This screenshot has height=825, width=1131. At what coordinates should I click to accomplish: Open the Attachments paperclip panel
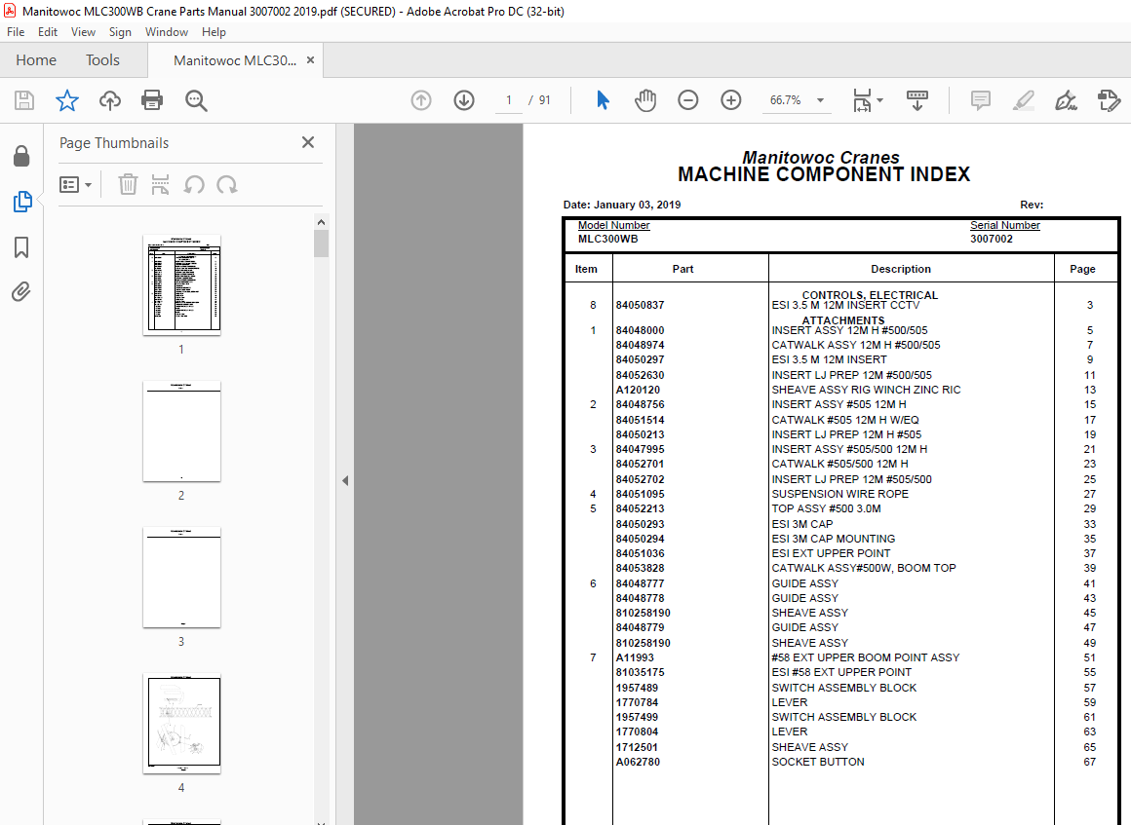(x=21, y=292)
